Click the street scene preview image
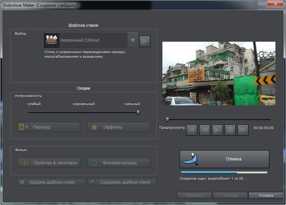Image resolution: width=286 pixels, height=205 pixels. point(219,74)
